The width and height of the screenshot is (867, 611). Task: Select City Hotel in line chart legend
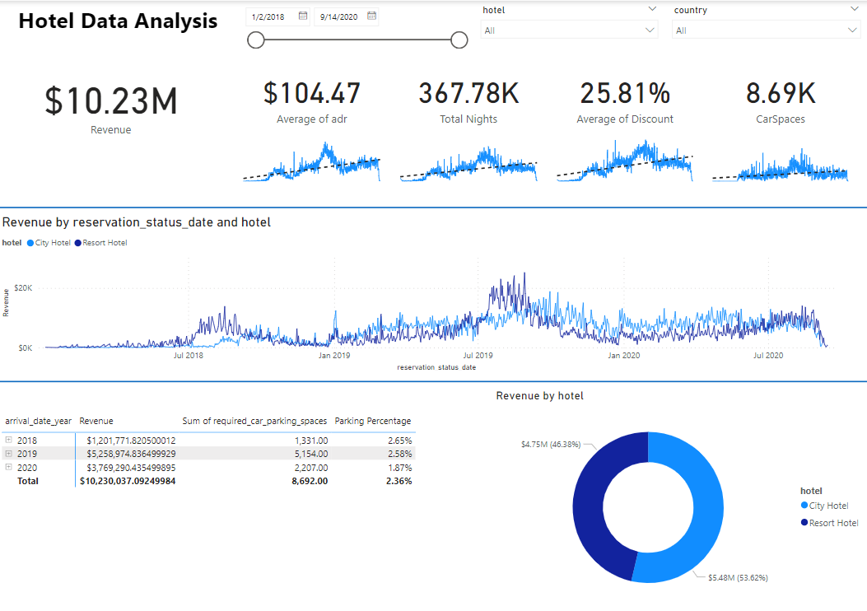pos(49,243)
